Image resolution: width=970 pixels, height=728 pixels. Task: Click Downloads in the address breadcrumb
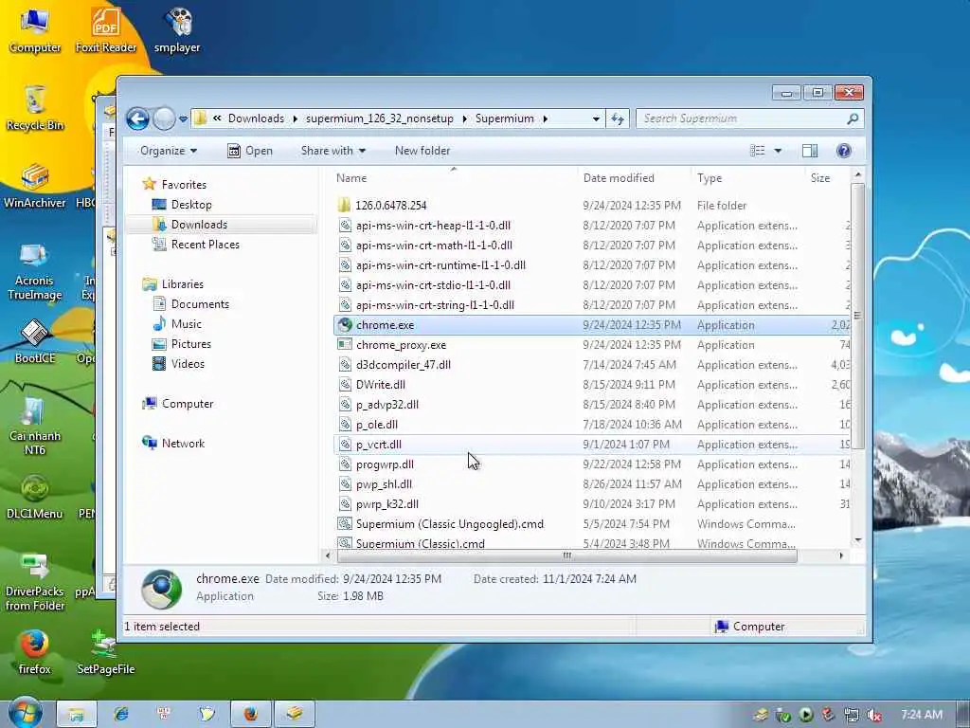click(256, 118)
